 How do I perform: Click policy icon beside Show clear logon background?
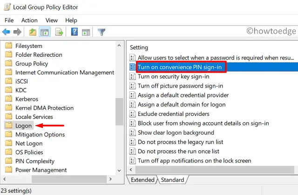[x=132, y=132]
